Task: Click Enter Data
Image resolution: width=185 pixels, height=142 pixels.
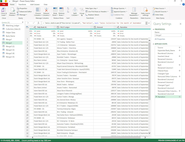Action: pos(158,15)
